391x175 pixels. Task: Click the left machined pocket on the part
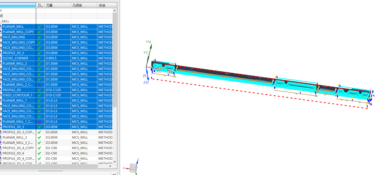[x=163, y=67]
